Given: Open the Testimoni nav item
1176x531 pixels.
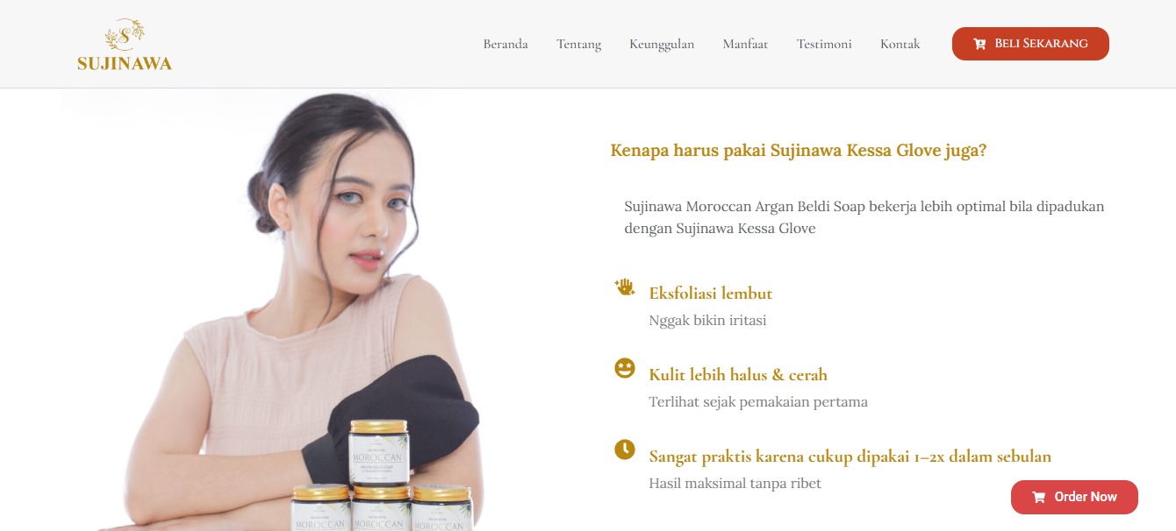Looking at the screenshot, I should tap(824, 44).
